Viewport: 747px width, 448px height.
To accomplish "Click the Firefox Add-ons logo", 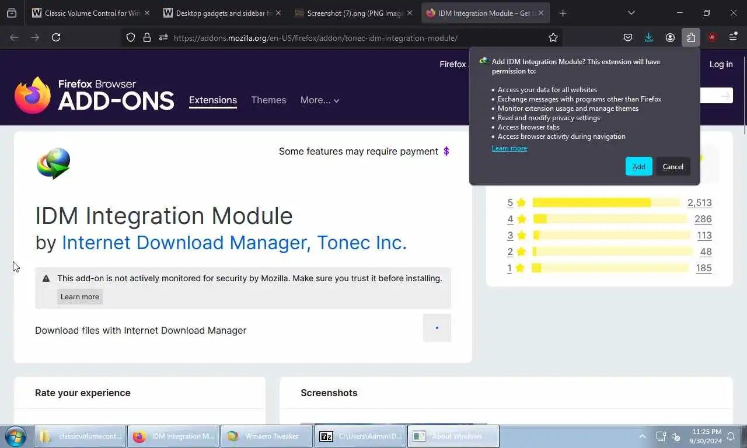I will [x=95, y=94].
